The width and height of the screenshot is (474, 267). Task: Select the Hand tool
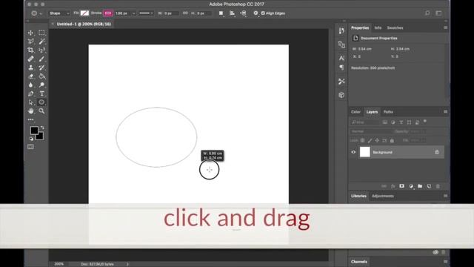pos(30,111)
